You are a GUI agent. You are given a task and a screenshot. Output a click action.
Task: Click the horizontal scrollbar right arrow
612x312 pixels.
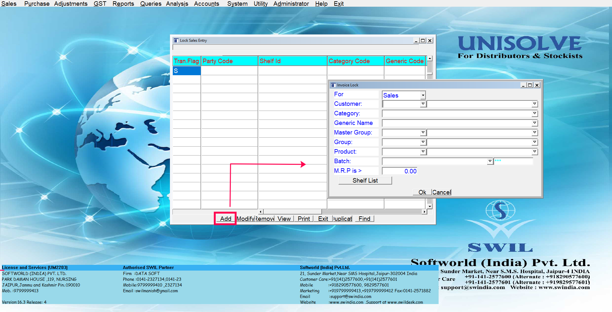[424, 212]
